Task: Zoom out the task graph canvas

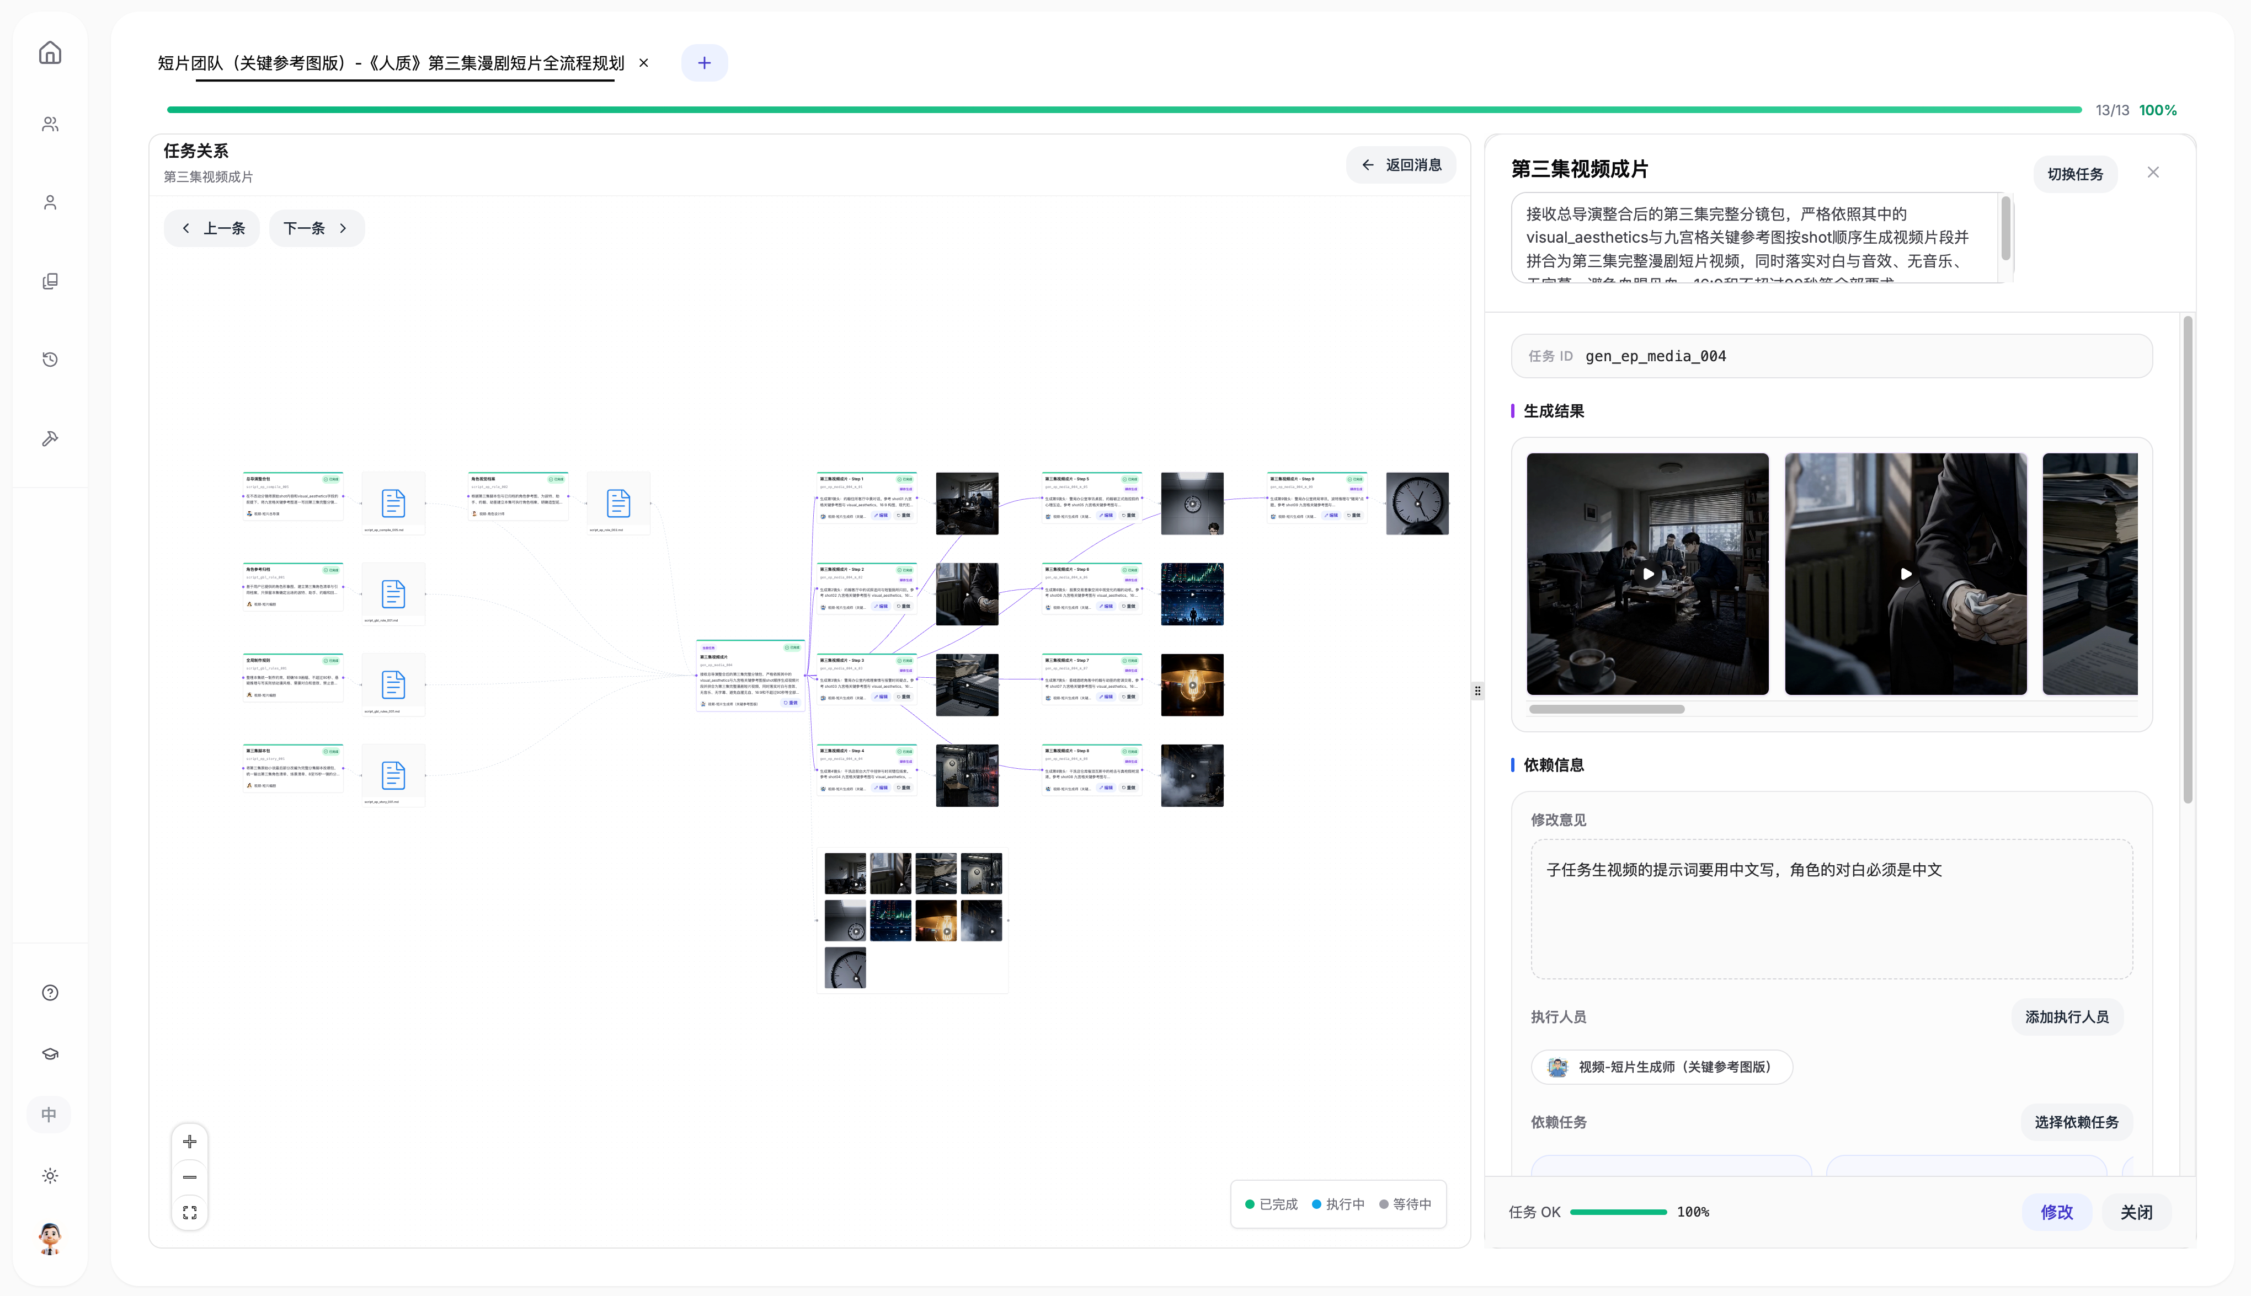Action: pos(190,1177)
